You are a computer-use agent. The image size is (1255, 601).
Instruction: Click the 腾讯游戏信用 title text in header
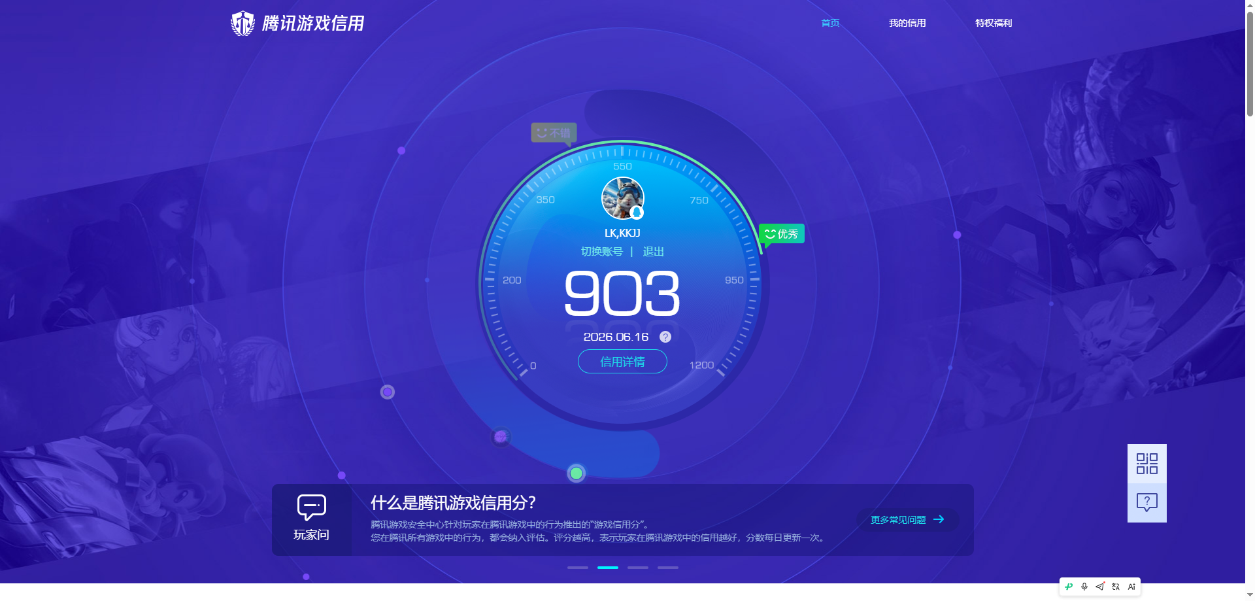point(313,24)
